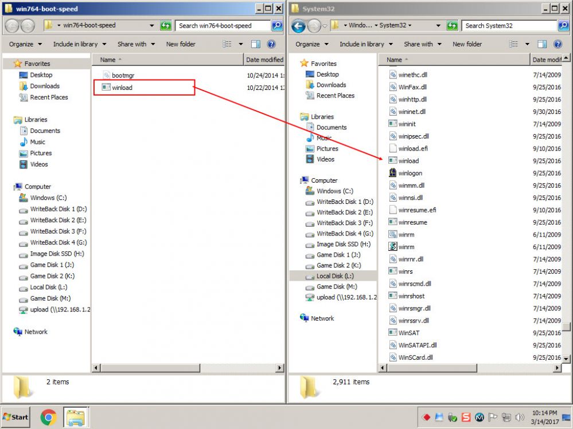Open Google Chrome from taskbar
Viewport: 573px width, 429px height.
[x=48, y=418]
